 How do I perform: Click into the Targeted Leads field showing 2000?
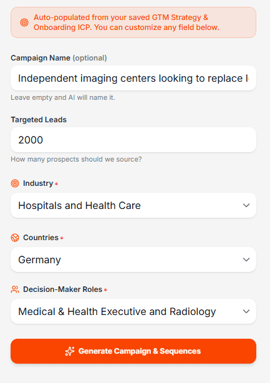(133, 140)
